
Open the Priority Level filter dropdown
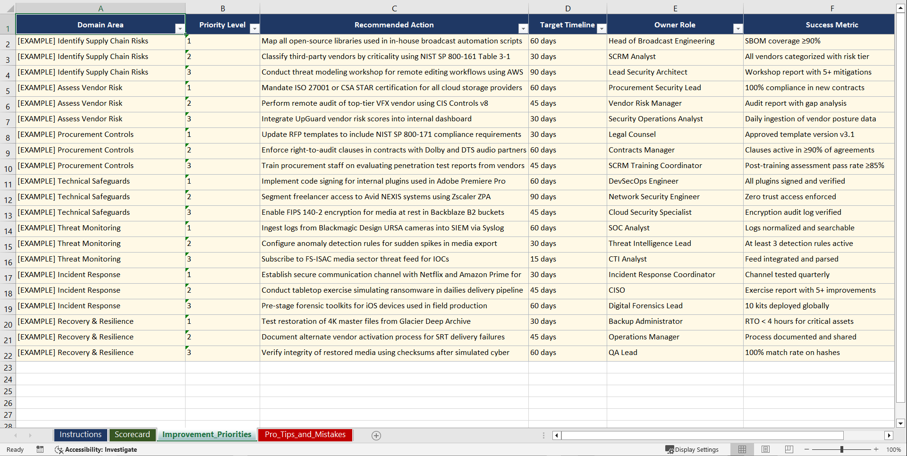[x=254, y=28]
